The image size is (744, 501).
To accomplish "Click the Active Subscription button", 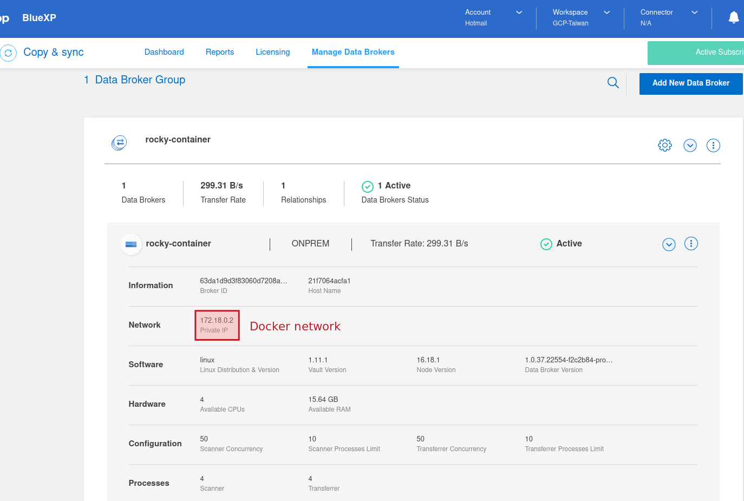I will point(696,53).
